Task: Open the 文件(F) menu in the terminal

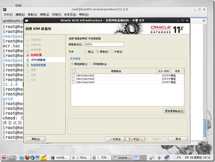Action: click(8, 15)
